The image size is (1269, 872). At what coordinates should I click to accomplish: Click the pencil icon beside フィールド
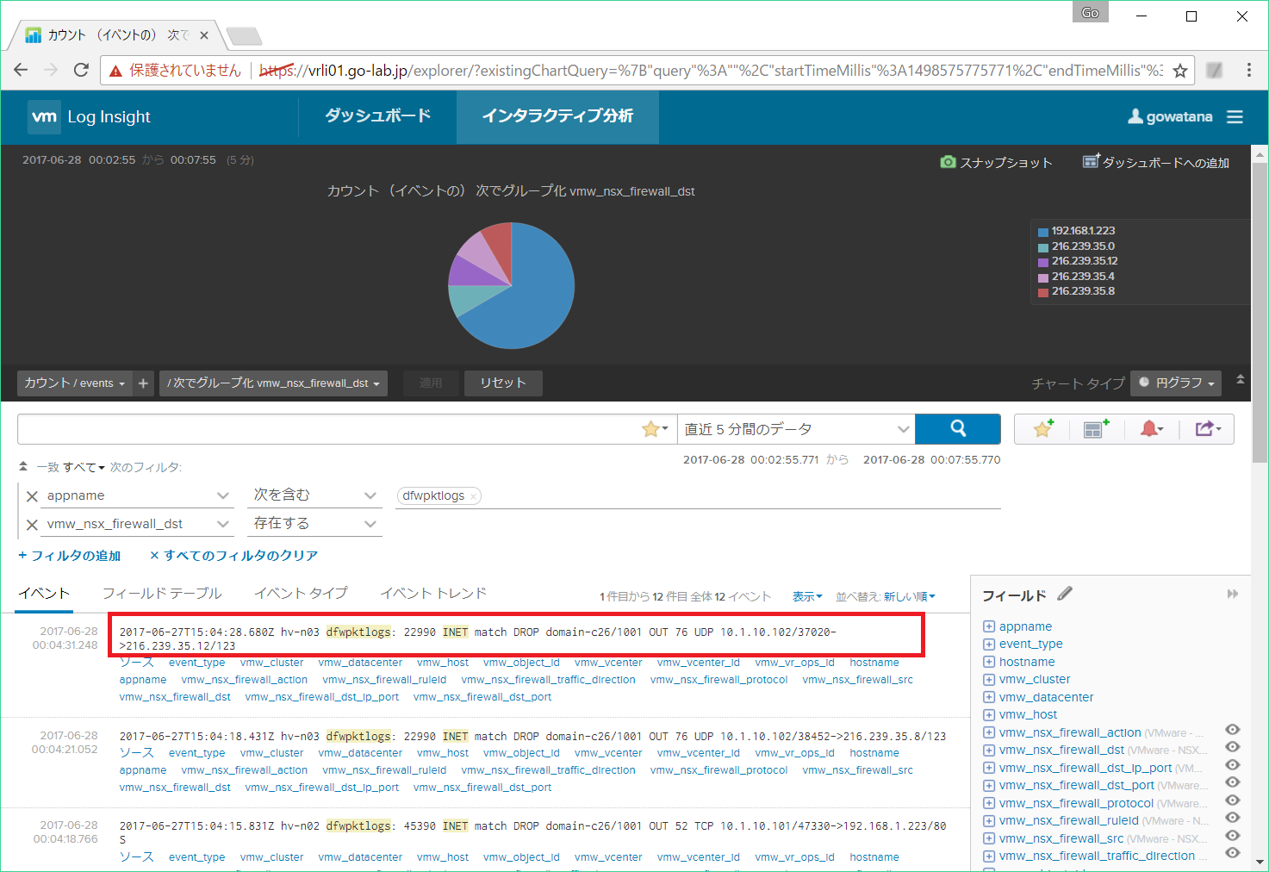pos(1065,594)
